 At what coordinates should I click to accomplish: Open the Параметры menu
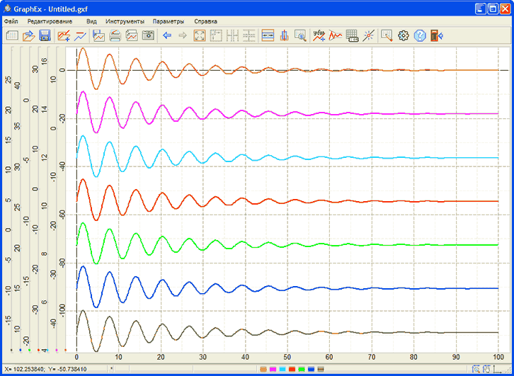168,21
